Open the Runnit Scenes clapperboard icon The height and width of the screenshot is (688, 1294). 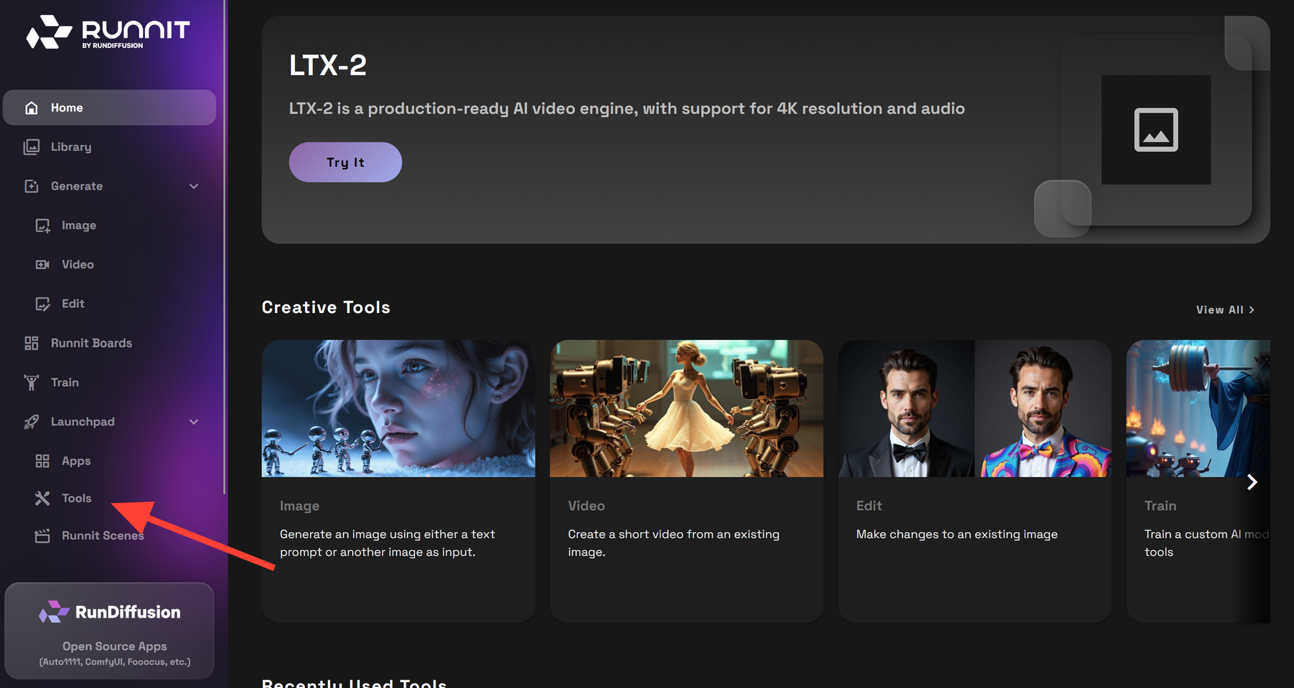43,536
